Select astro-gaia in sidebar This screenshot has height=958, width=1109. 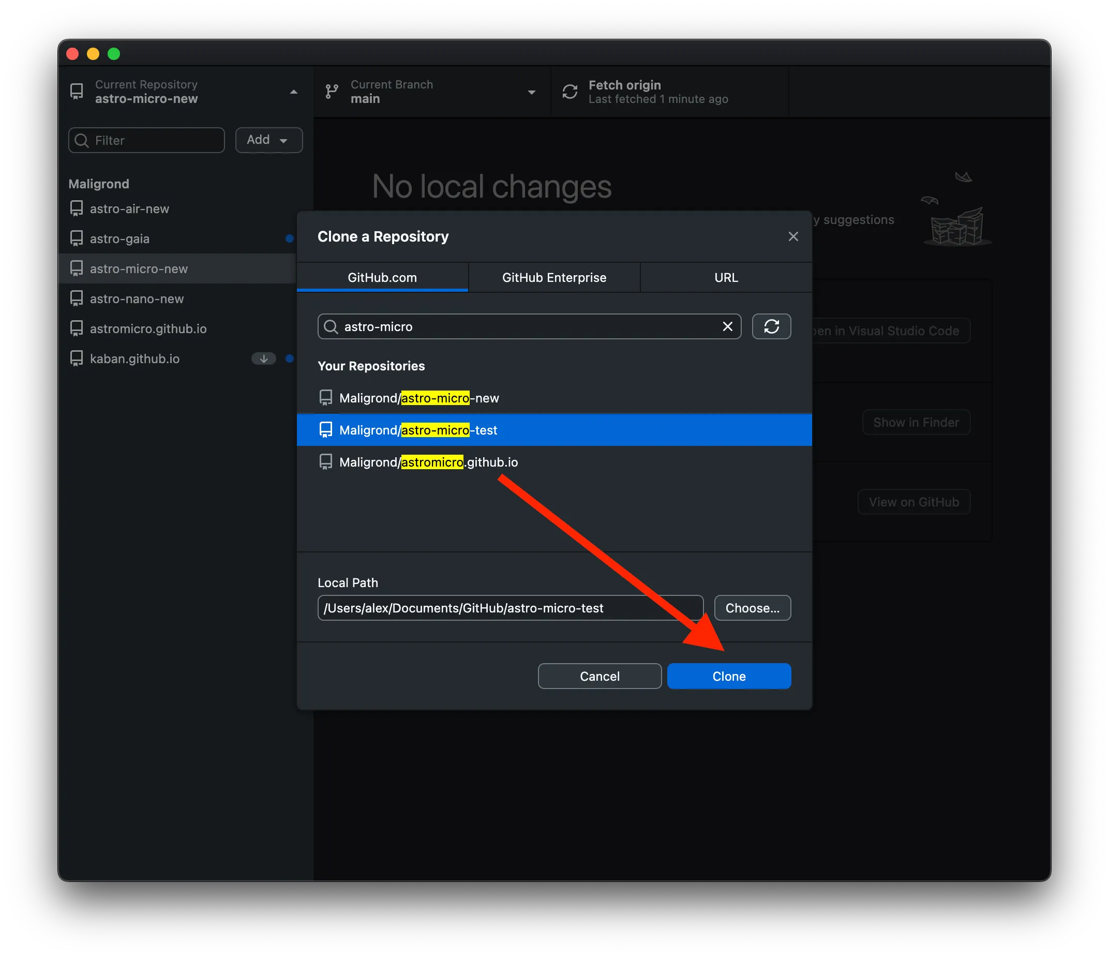pos(177,238)
